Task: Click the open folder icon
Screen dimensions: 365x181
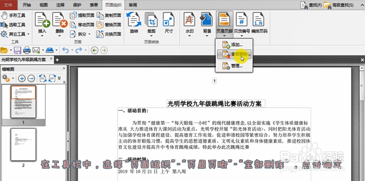Action: (4, 50)
